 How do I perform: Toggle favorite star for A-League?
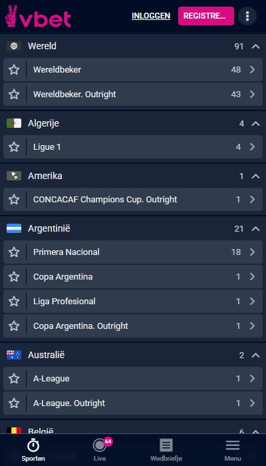point(14,379)
